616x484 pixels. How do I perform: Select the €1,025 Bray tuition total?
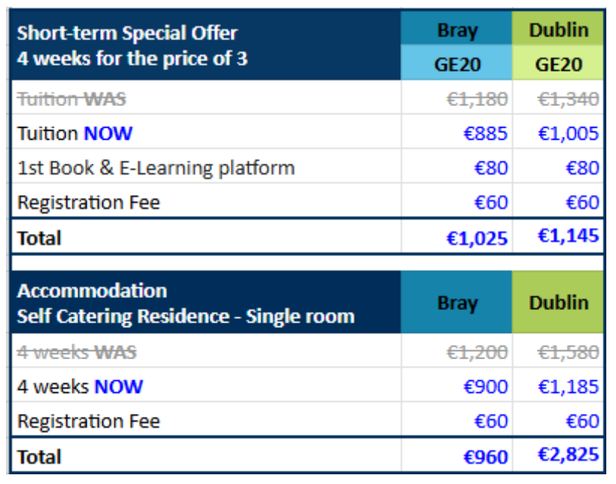(x=477, y=238)
